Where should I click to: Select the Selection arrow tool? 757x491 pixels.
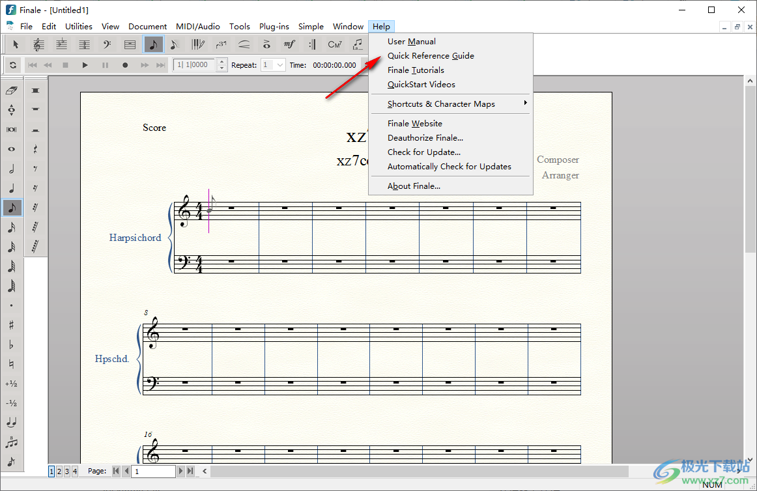click(x=16, y=44)
